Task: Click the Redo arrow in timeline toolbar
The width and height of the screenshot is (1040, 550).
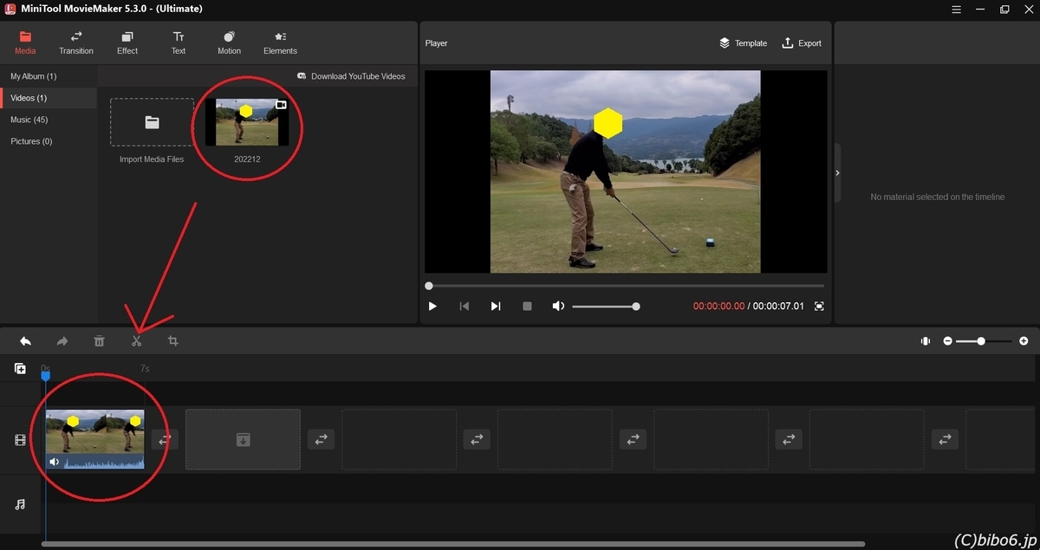Action: coord(62,341)
